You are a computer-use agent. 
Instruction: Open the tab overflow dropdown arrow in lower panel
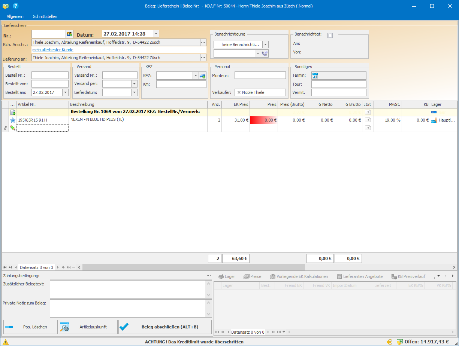pos(438,276)
